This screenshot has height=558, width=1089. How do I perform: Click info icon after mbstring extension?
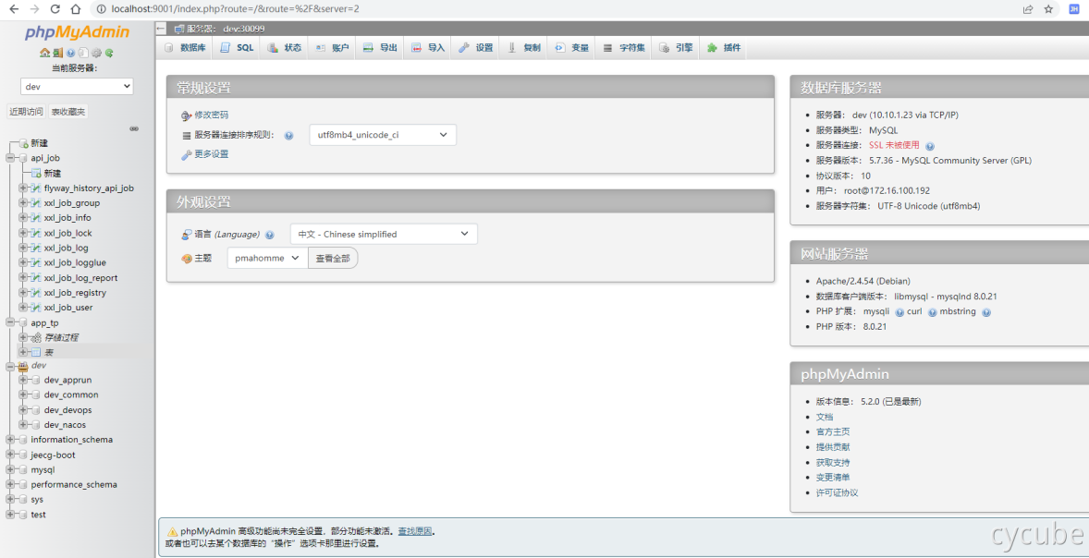[986, 312]
